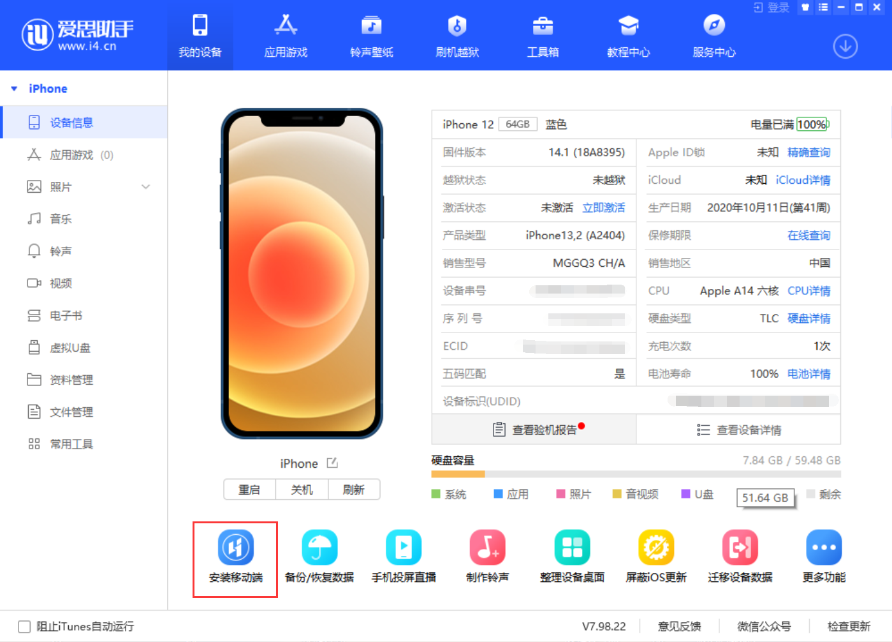The height and width of the screenshot is (642, 892).
Task: Select 虚拟U盘 in sidebar
Action: coord(84,348)
